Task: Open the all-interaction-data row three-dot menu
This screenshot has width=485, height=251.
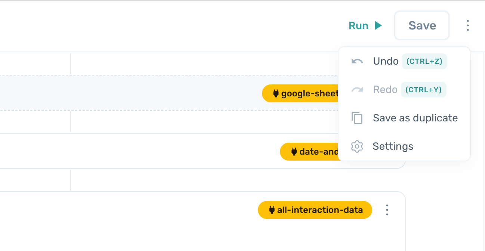Action: tap(387, 210)
